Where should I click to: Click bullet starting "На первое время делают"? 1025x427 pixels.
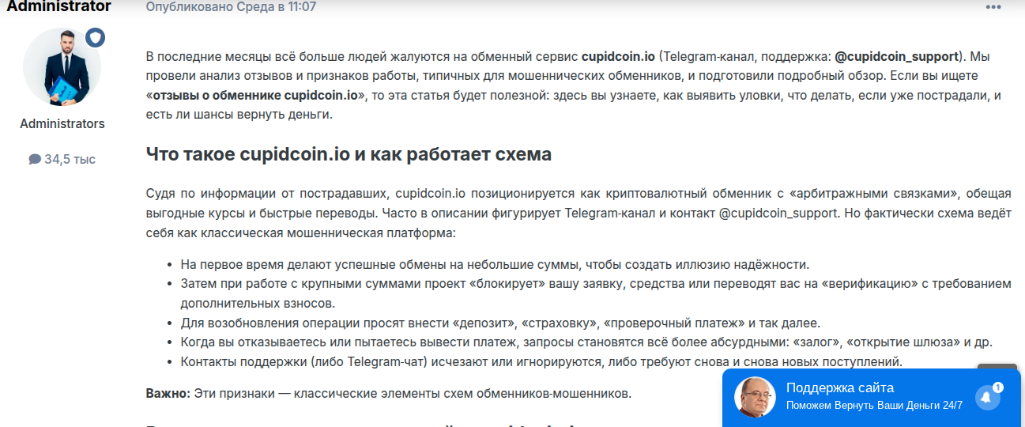(495, 265)
